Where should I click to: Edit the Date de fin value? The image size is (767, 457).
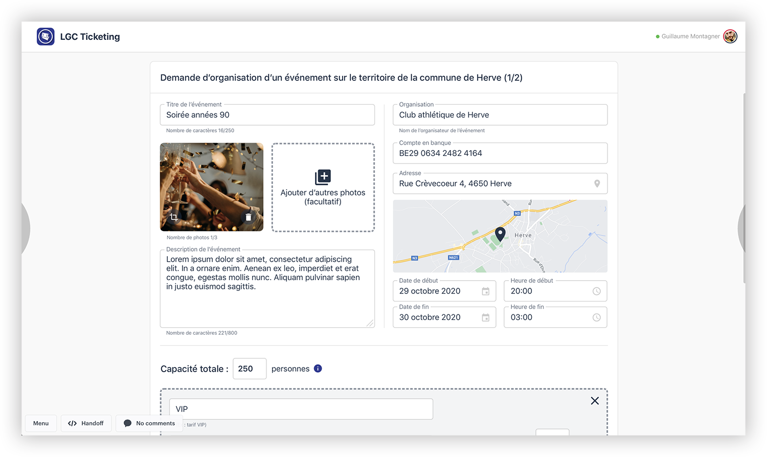[x=444, y=317]
